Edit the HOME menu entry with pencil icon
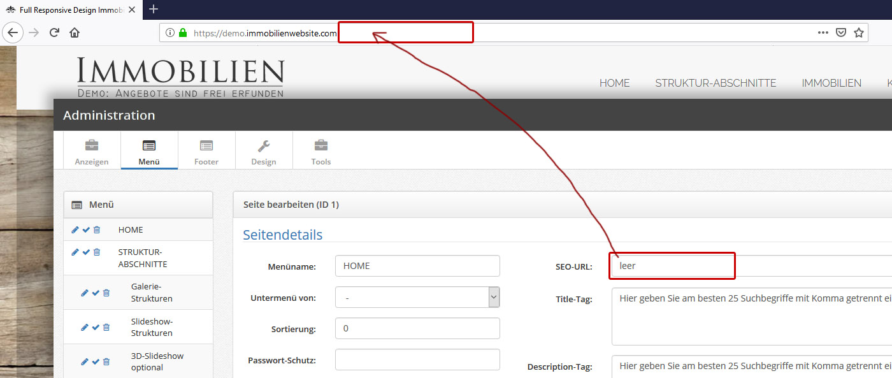The height and width of the screenshot is (378, 892). [x=75, y=229]
